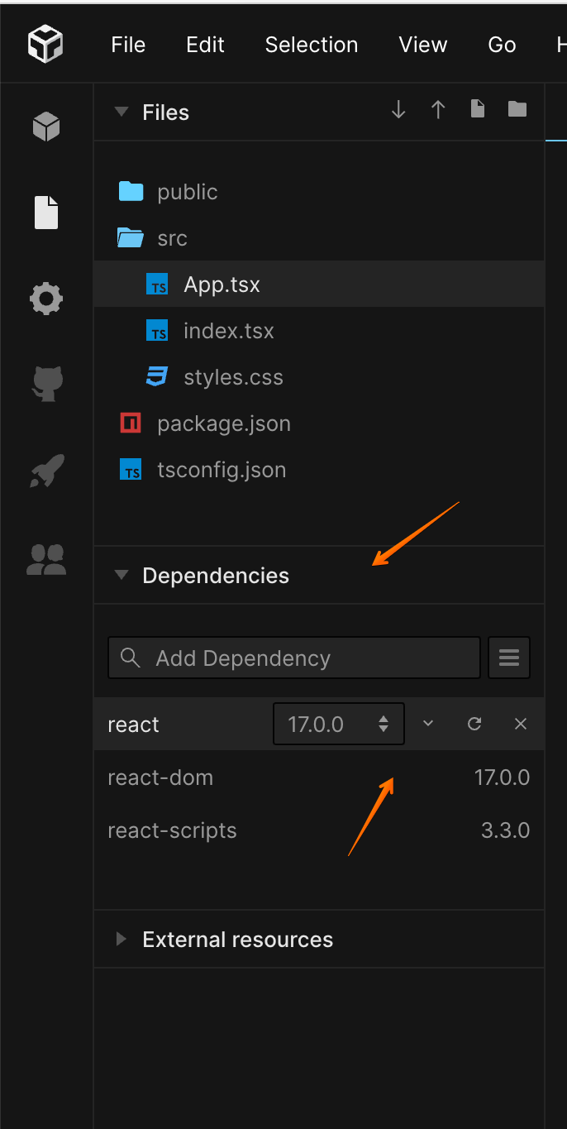Open the react version options chevron

pyautogui.click(x=427, y=723)
